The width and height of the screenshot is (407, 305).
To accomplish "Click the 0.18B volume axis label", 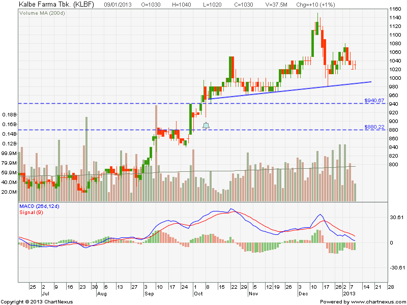I will [9, 114].
